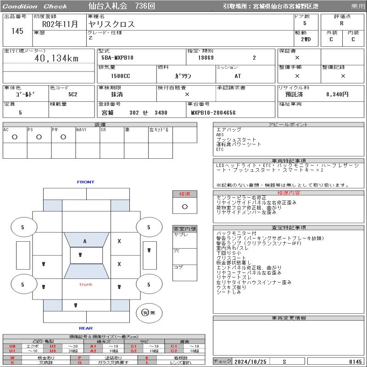Click body color 'ゴールド'

click(25, 95)
